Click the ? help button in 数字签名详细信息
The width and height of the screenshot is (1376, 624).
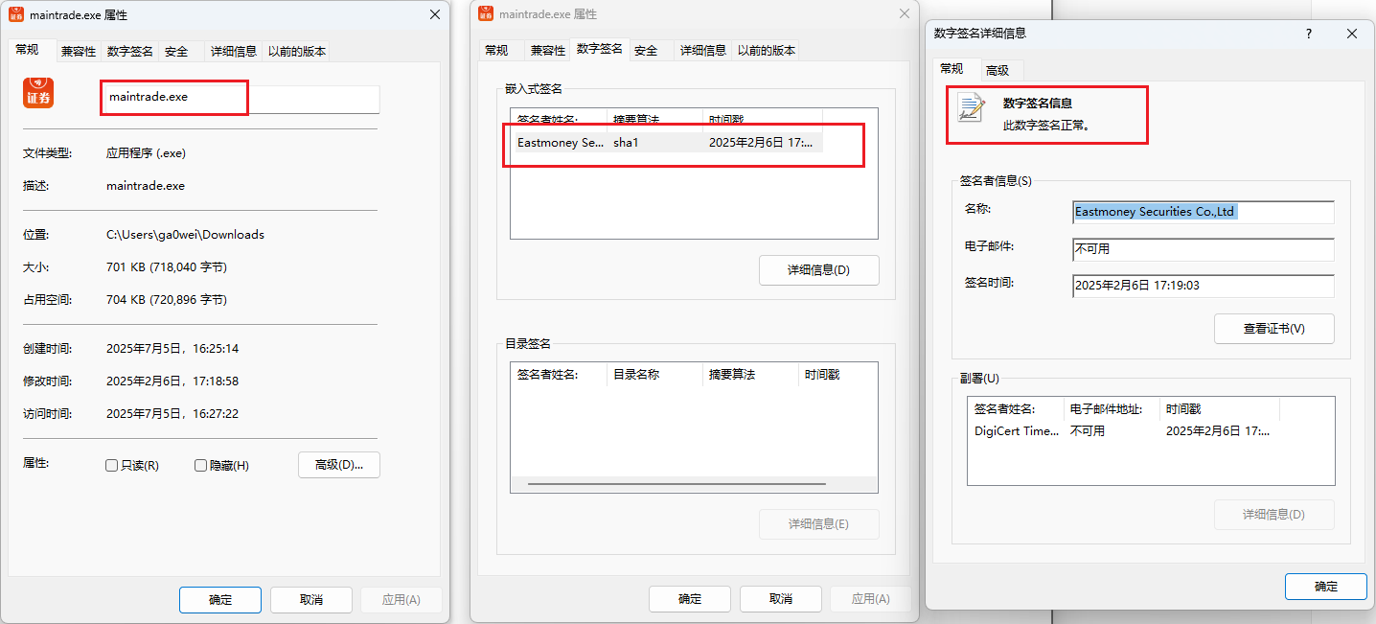point(1309,33)
